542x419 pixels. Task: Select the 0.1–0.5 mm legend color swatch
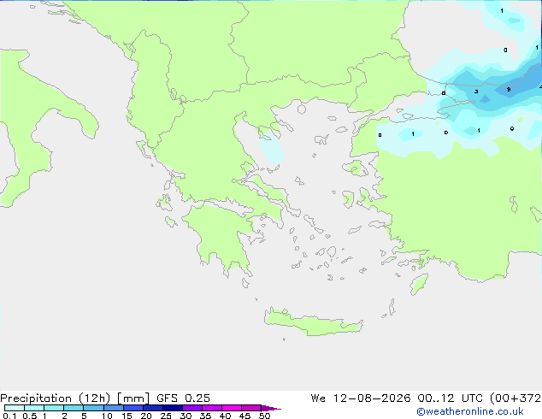(15, 408)
